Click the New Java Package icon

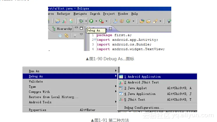point(122,21)
